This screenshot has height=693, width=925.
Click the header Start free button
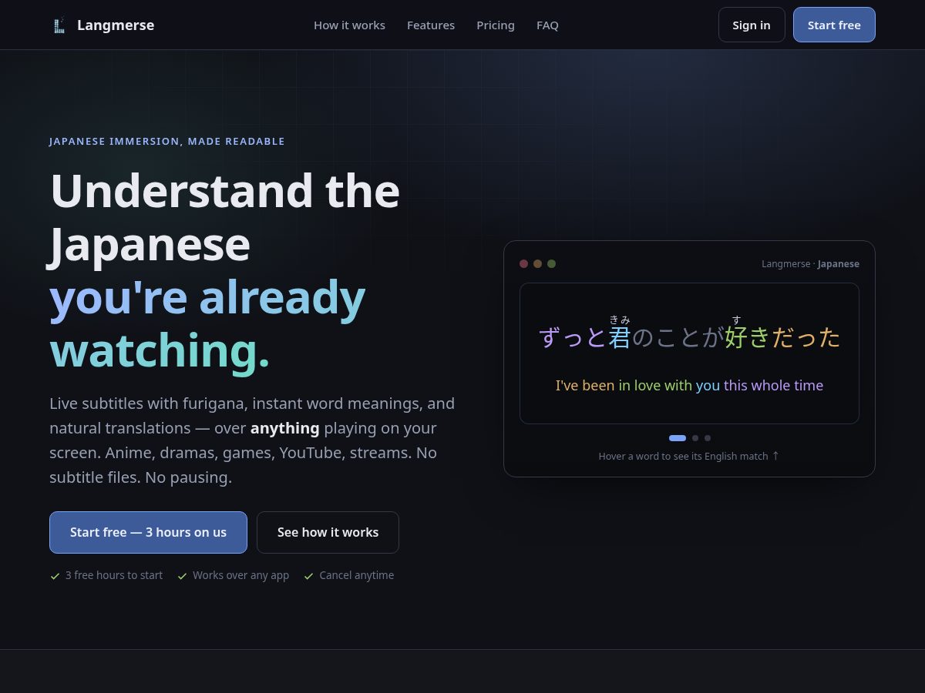[x=834, y=25]
